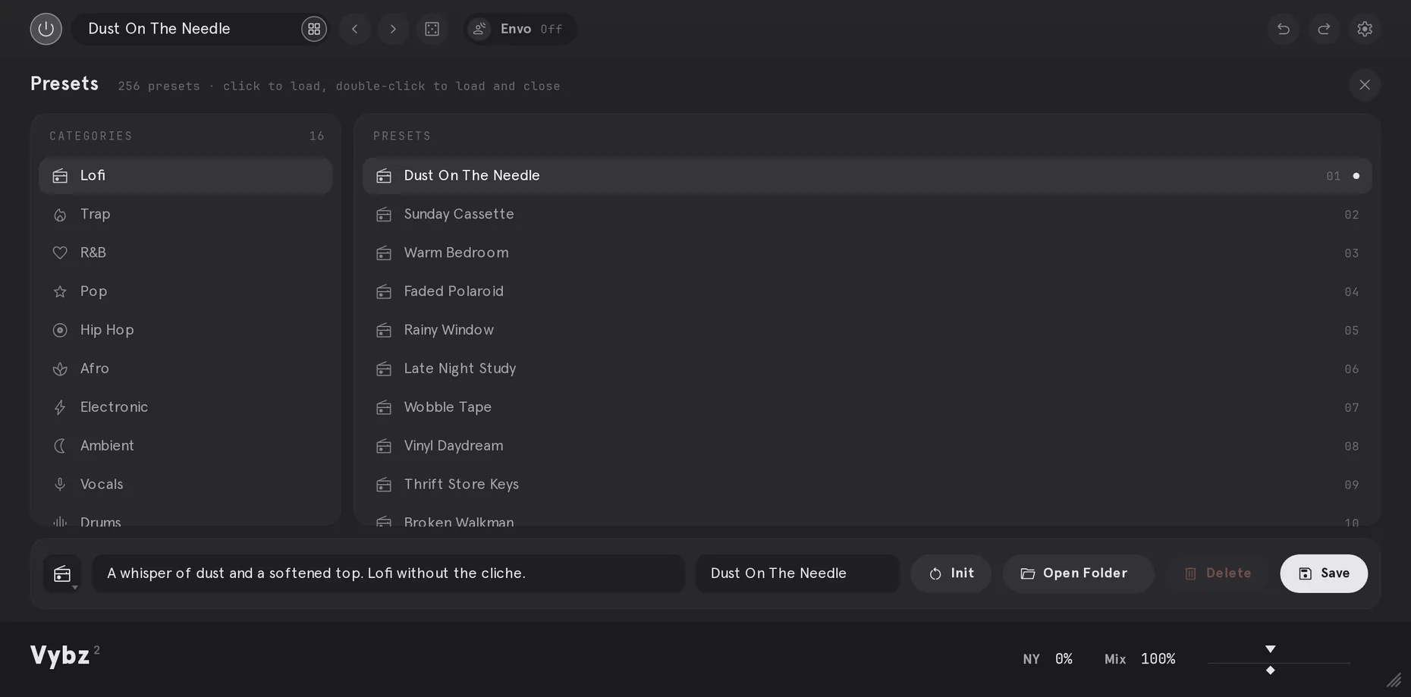Open the preset category icon dropdown
The image size is (1411, 697).
[x=63, y=574]
